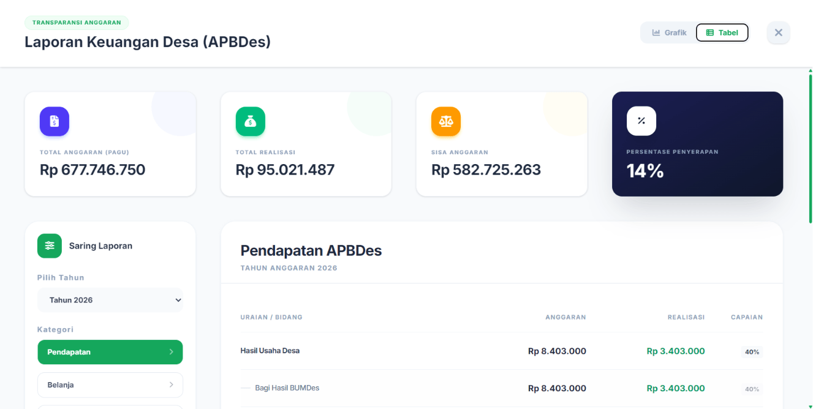
Task: Select the Hasil Usaha Desa row label
Action: pos(270,351)
